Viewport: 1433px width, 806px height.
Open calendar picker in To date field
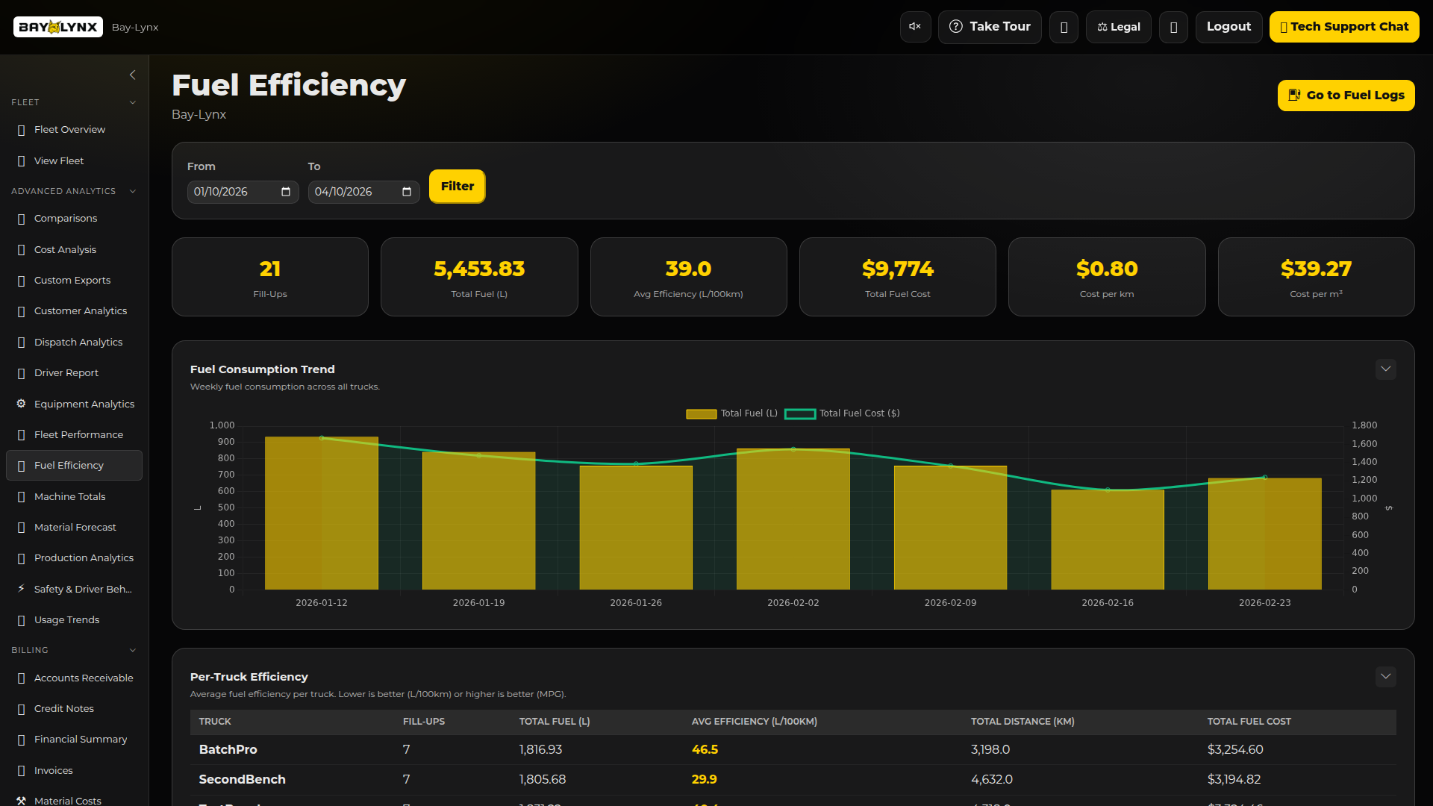tap(407, 192)
